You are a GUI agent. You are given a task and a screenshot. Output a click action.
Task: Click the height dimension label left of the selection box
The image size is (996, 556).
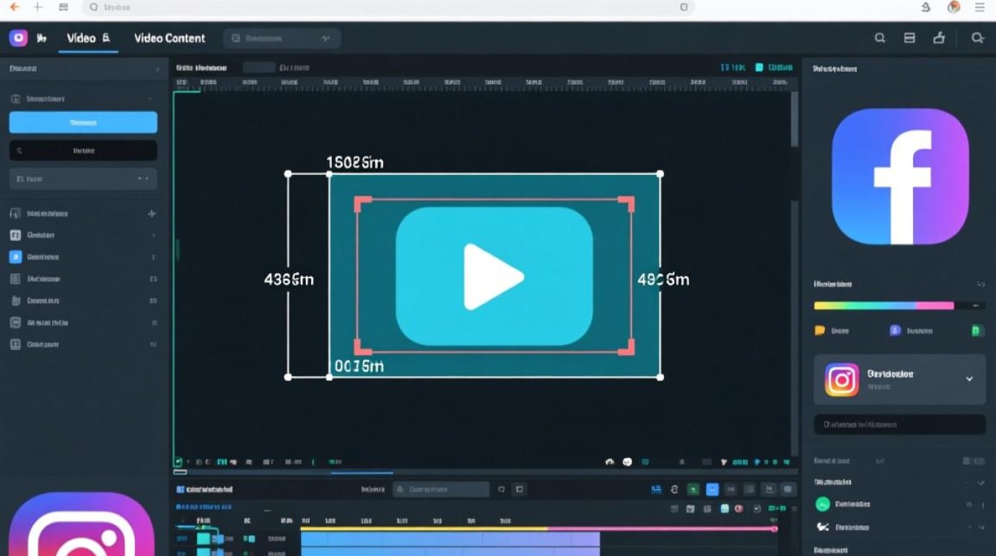point(289,279)
